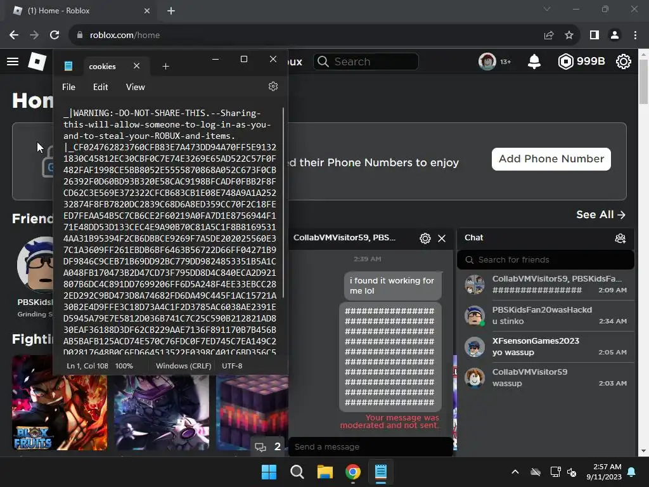Screen dimensions: 649x487
Task: Open Notepad settings gear icon
Action: pos(273,86)
